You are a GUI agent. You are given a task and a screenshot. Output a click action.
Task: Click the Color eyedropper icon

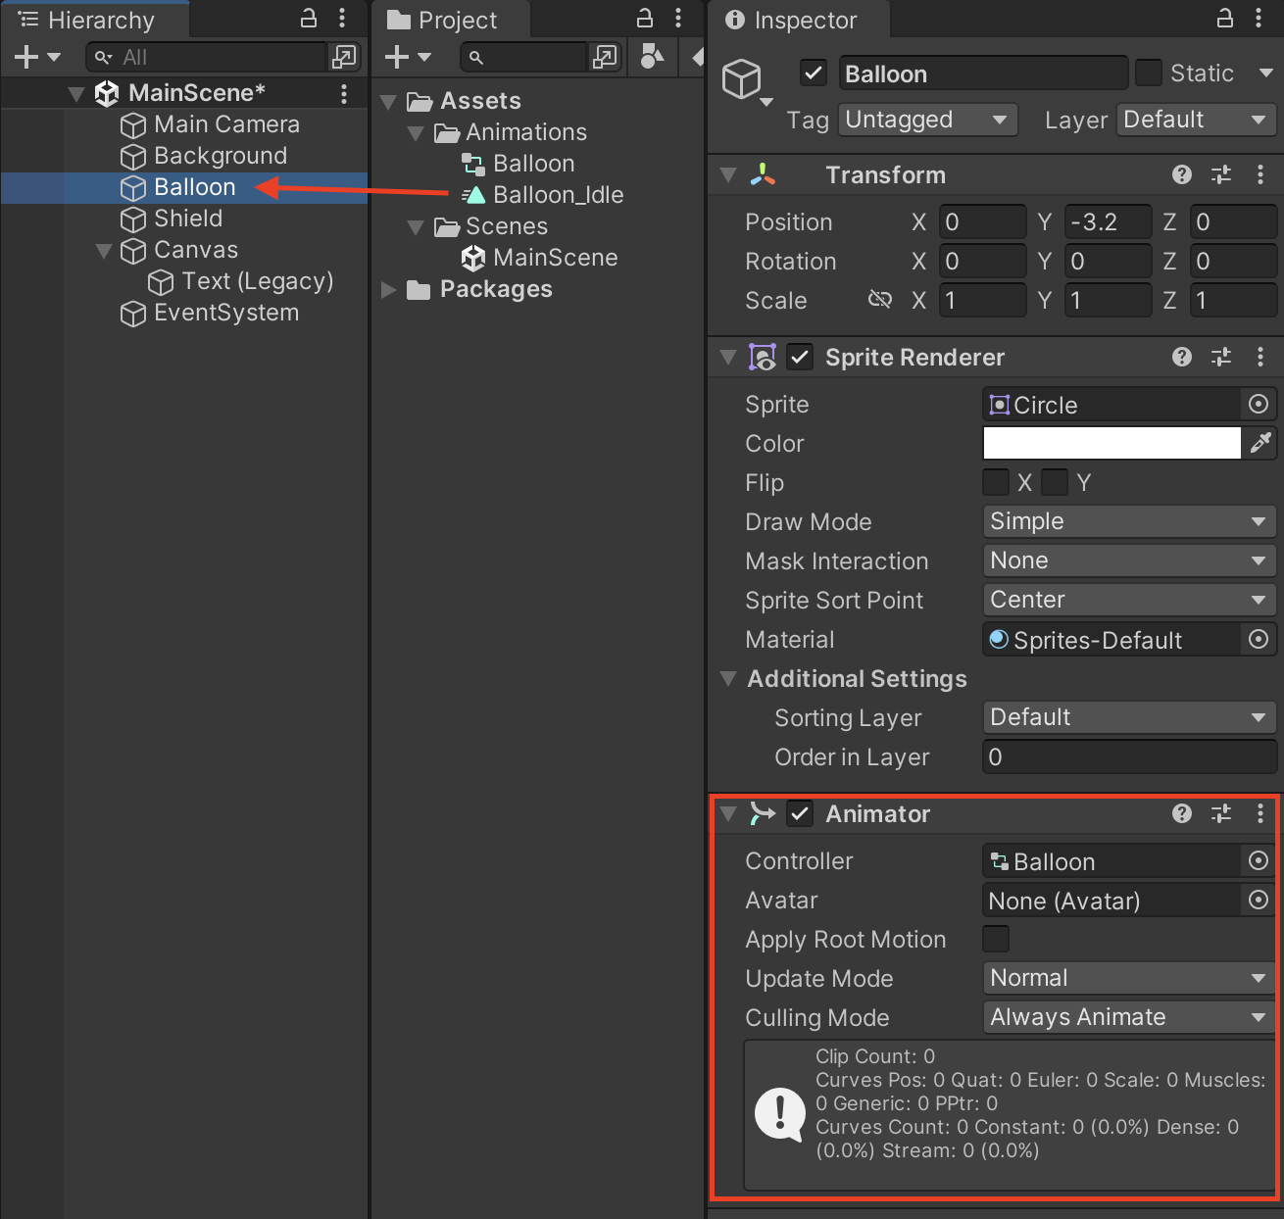click(1259, 443)
